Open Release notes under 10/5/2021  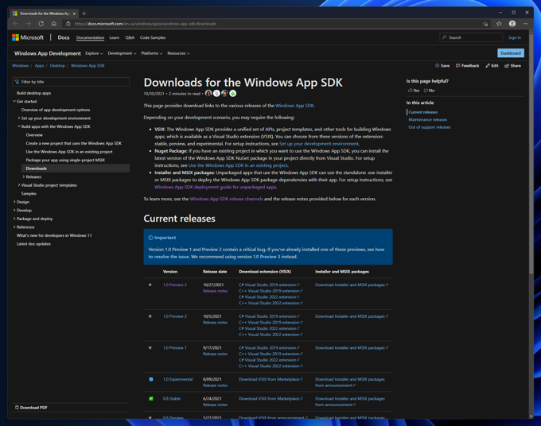(215, 322)
